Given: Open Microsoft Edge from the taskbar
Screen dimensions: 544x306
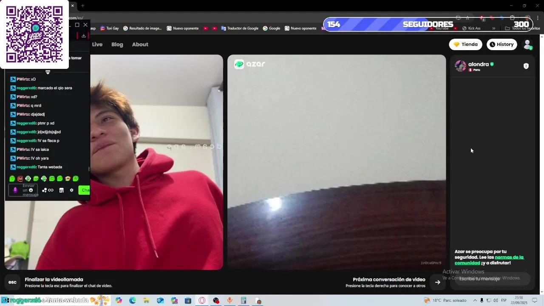Looking at the screenshot, I should (133, 300).
